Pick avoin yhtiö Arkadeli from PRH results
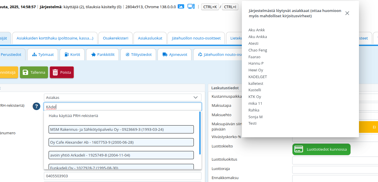Screen dimensions: 378x182 [x=121, y=155]
